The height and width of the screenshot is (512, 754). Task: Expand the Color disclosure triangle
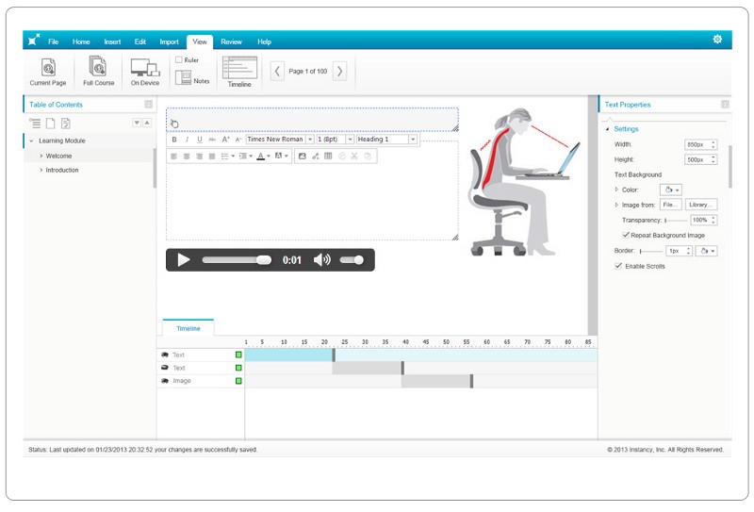tap(616, 190)
